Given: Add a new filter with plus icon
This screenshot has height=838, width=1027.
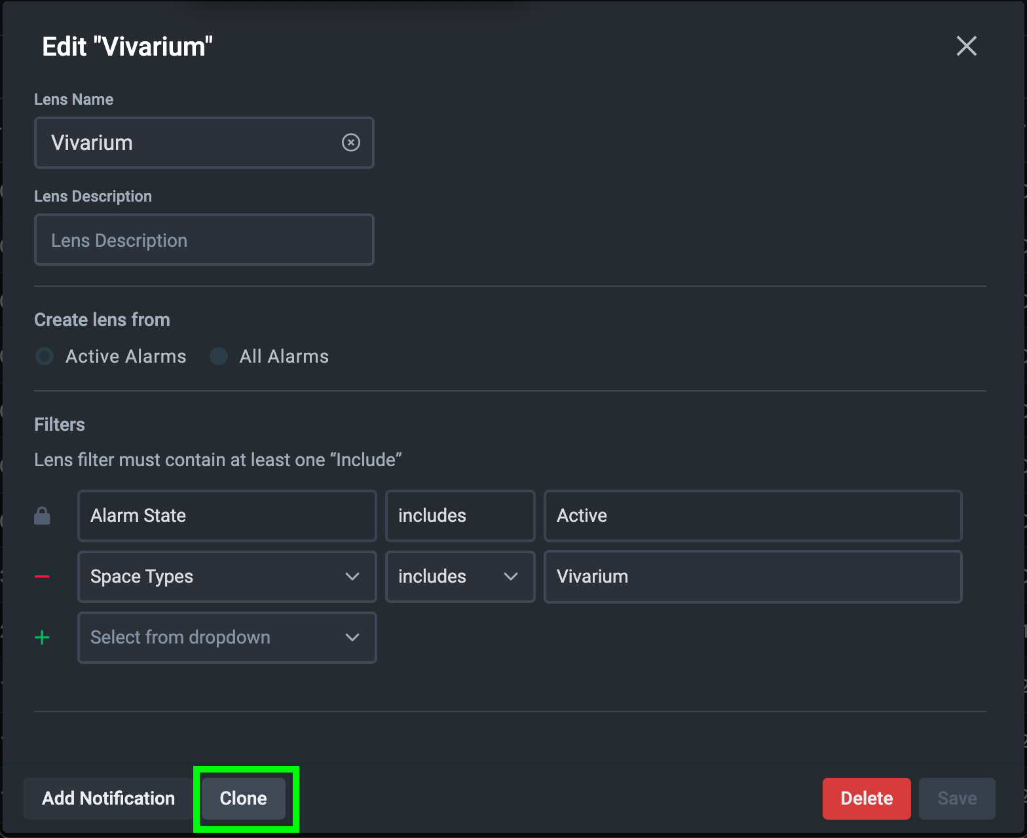Looking at the screenshot, I should pos(42,638).
